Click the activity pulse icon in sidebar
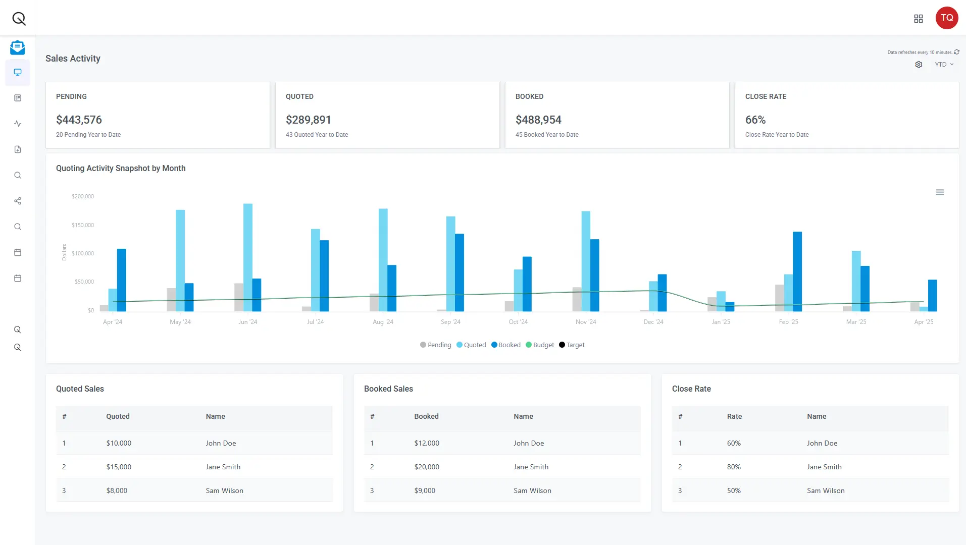The image size is (966, 545). [x=18, y=123]
